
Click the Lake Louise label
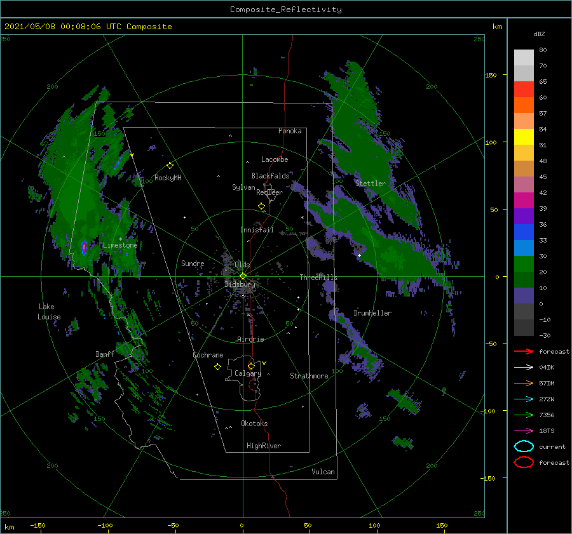pos(49,312)
